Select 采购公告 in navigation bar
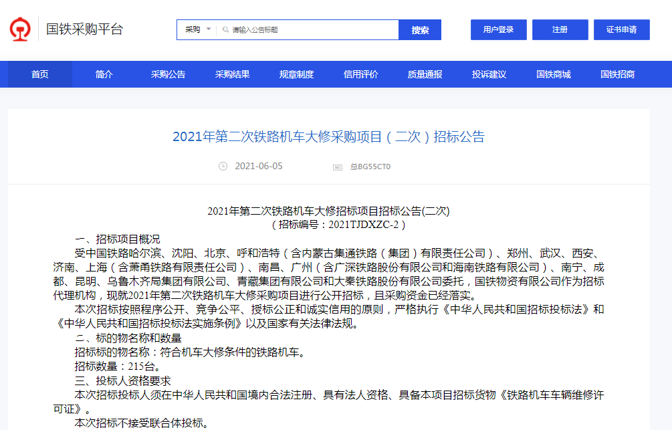The width and height of the screenshot is (672, 430). click(x=169, y=74)
